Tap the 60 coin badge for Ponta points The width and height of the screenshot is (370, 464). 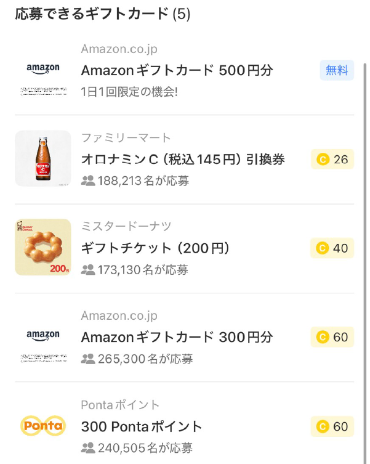[332, 426]
